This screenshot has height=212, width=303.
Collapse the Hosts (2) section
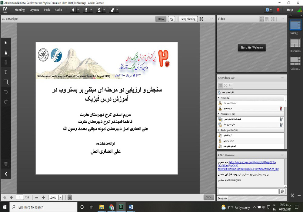pos(218,98)
